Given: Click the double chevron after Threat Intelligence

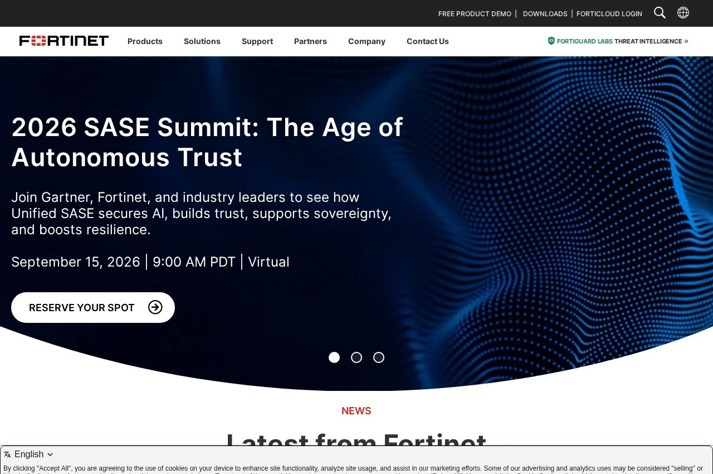Looking at the screenshot, I should (686, 41).
